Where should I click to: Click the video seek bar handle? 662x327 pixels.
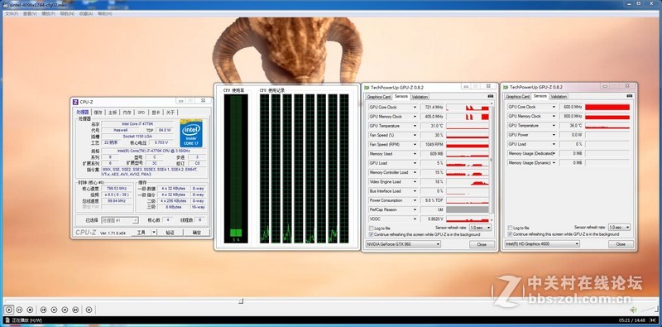241,301
